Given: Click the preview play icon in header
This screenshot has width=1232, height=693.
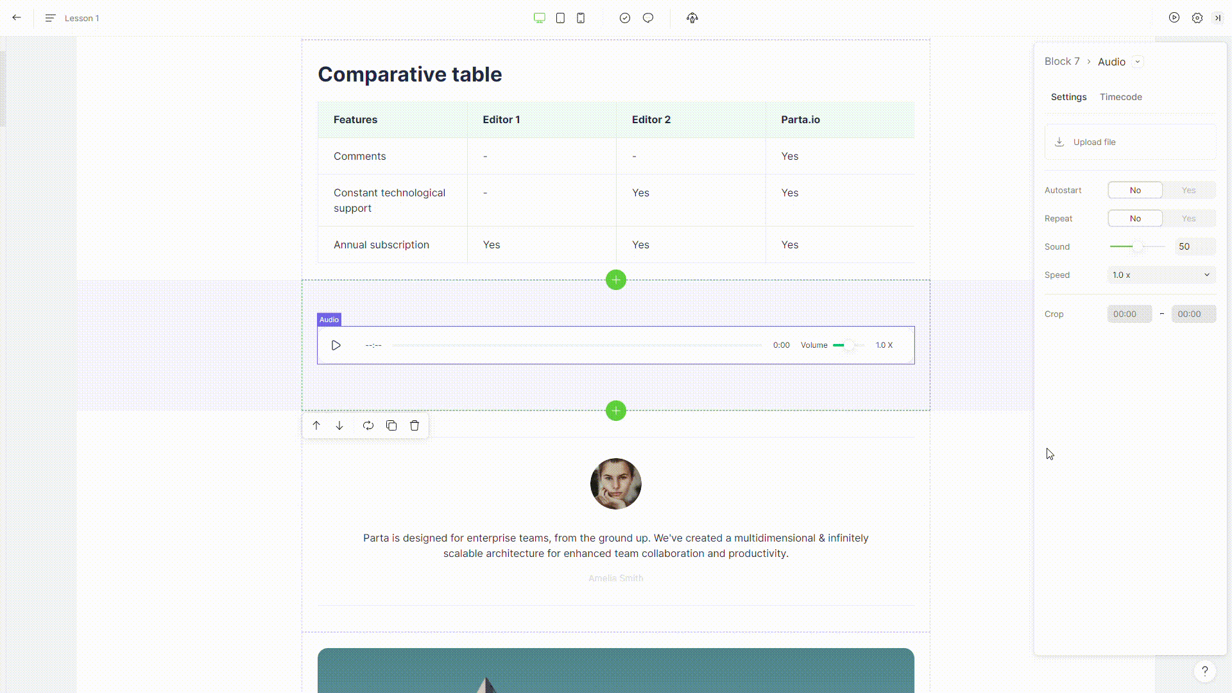Looking at the screenshot, I should [1174, 18].
